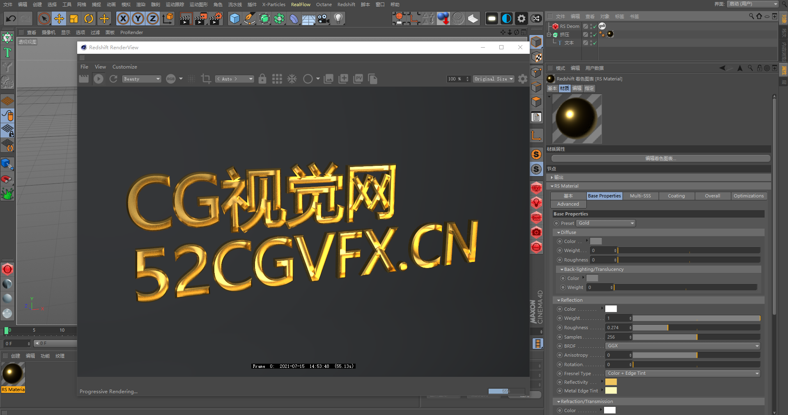788x415 pixels.
Task: Click the crop region icon in RenderView toolbar
Action: [205, 79]
